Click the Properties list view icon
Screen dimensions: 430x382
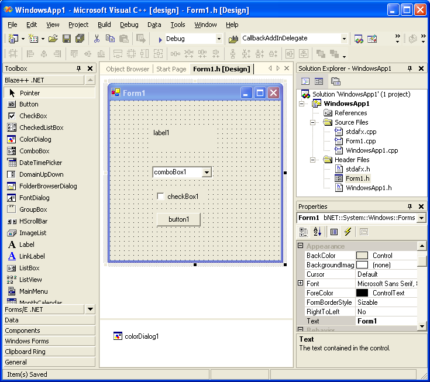[x=334, y=232]
